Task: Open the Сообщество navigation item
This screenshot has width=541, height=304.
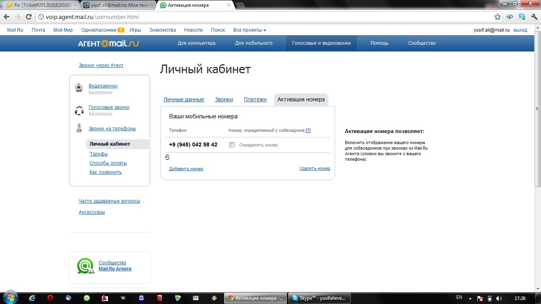Action: (x=422, y=43)
